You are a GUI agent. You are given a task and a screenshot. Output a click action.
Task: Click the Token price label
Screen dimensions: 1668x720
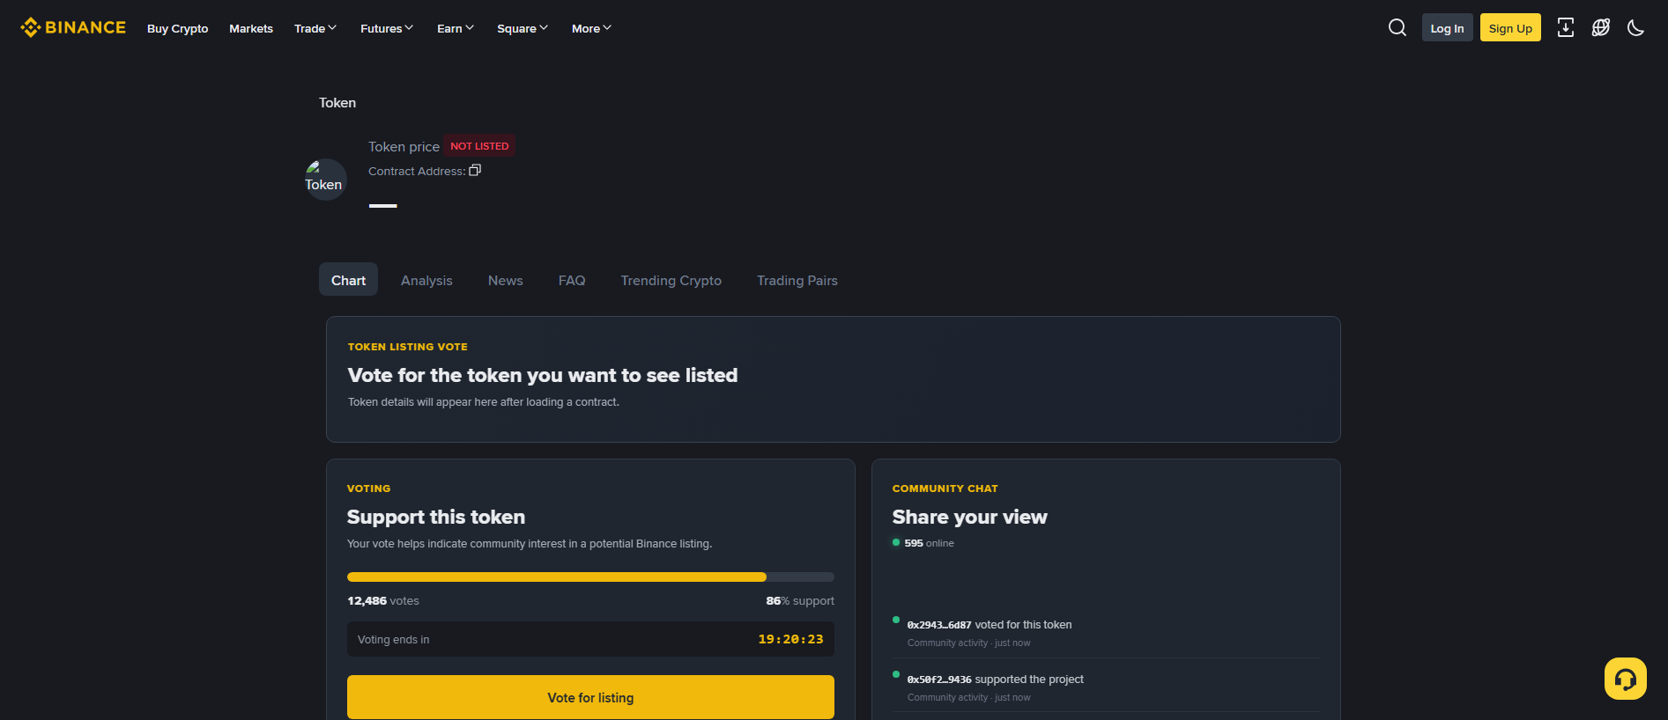(x=404, y=146)
